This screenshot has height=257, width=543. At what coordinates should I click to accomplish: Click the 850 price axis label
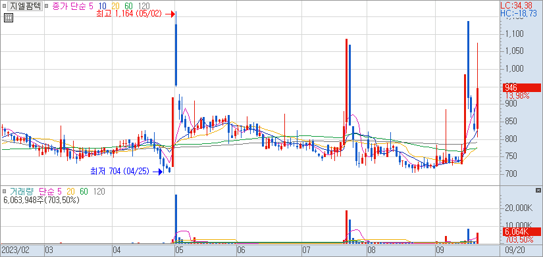coord(511,122)
